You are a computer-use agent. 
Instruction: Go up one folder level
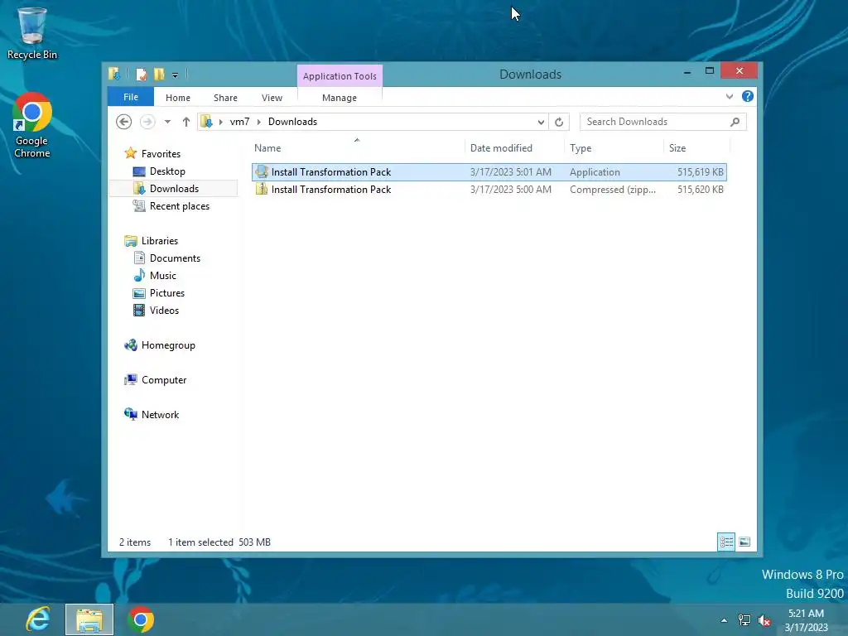[x=186, y=122]
